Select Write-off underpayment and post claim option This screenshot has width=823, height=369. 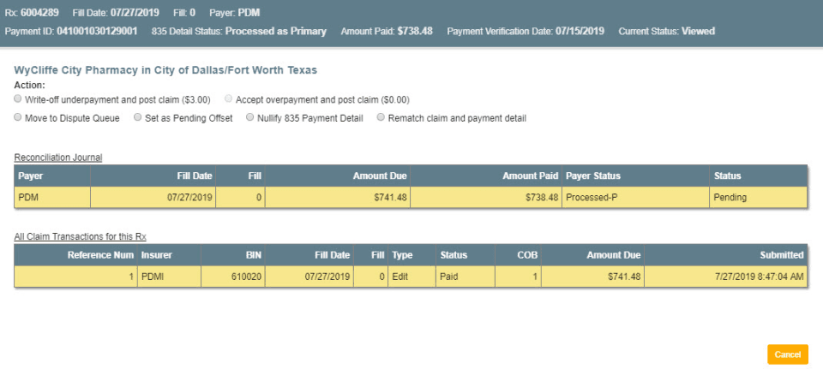point(19,99)
